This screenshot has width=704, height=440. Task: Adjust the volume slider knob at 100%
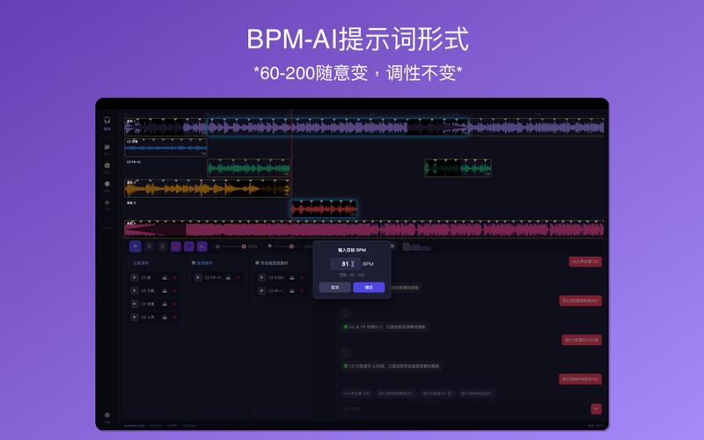click(244, 246)
